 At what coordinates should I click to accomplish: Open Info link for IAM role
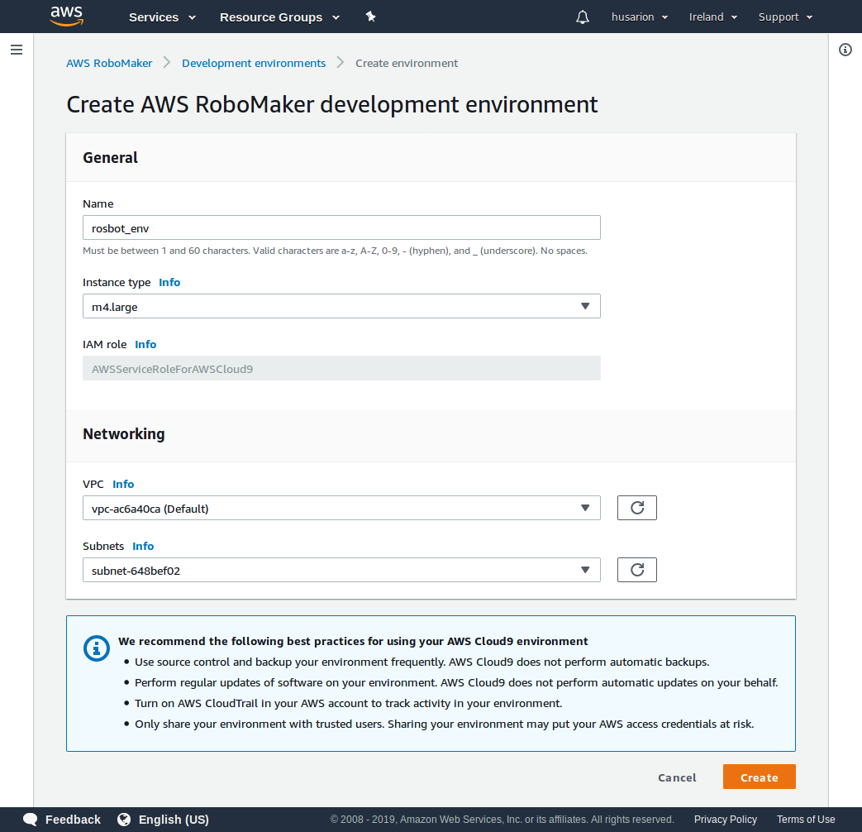pyautogui.click(x=145, y=345)
